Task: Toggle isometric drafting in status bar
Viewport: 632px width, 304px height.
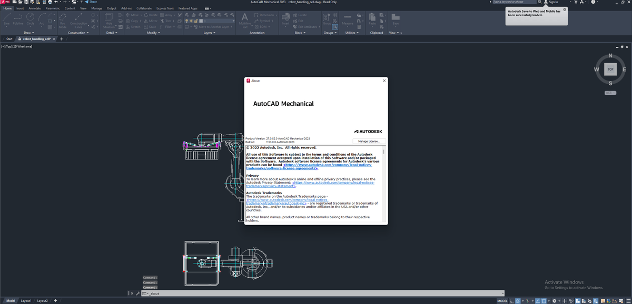Action: (x=528, y=301)
